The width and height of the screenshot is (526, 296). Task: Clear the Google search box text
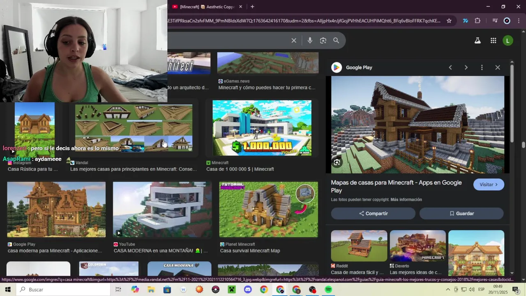(x=294, y=40)
